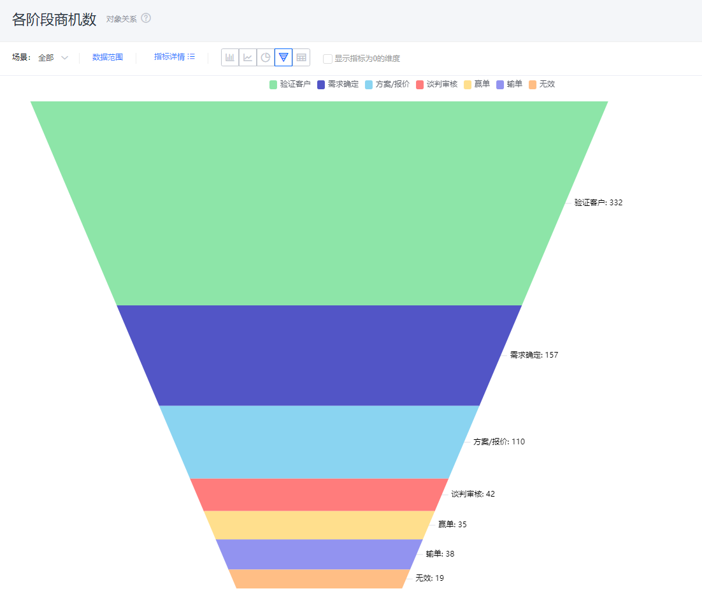Image resolution: width=702 pixels, height=591 pixels.
Task: Open 指标详情 link
Action: (x=169, y=57)
